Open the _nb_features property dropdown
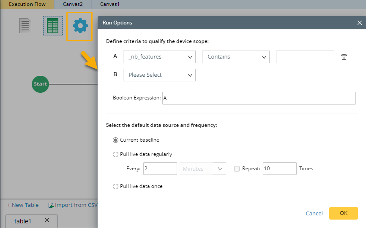The width and height of the screenshot is (366, 228). [159, 57]
